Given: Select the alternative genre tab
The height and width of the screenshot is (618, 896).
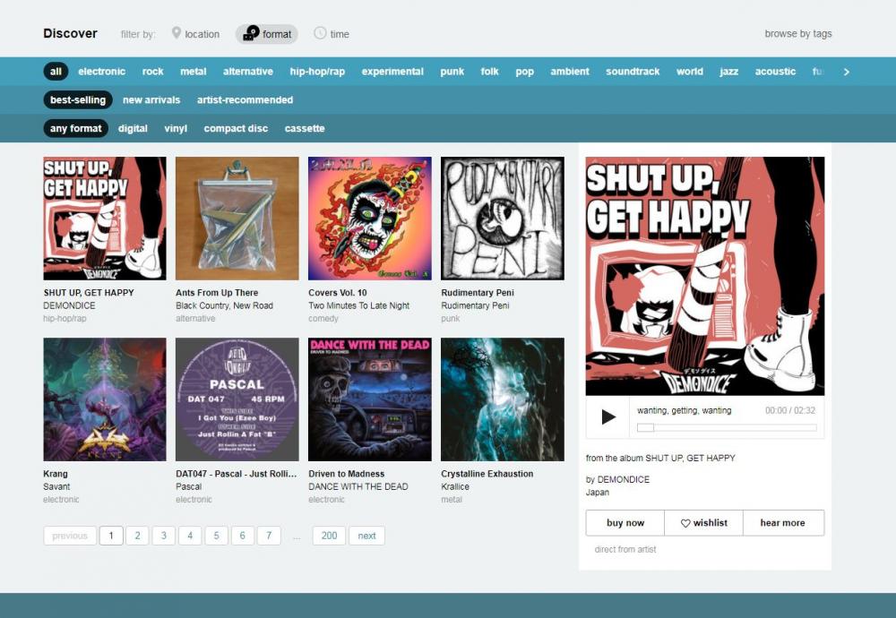Looking at the screenshot, I should [x=248, y=72].
